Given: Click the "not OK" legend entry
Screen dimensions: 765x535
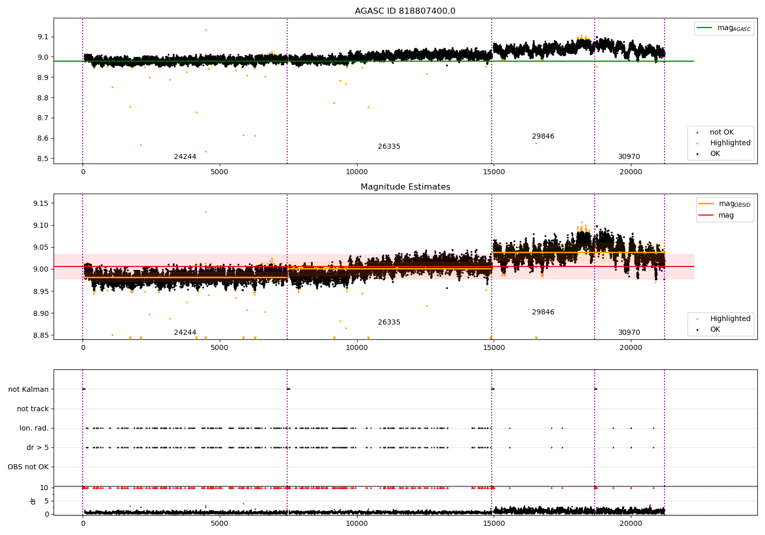Looking at the screenshot, I should pyautogui.click(x=721, y=132).
